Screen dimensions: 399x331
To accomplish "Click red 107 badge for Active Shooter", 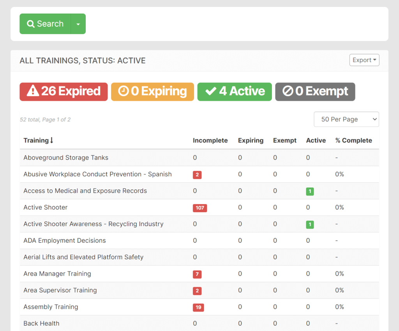I will (199, 208).
